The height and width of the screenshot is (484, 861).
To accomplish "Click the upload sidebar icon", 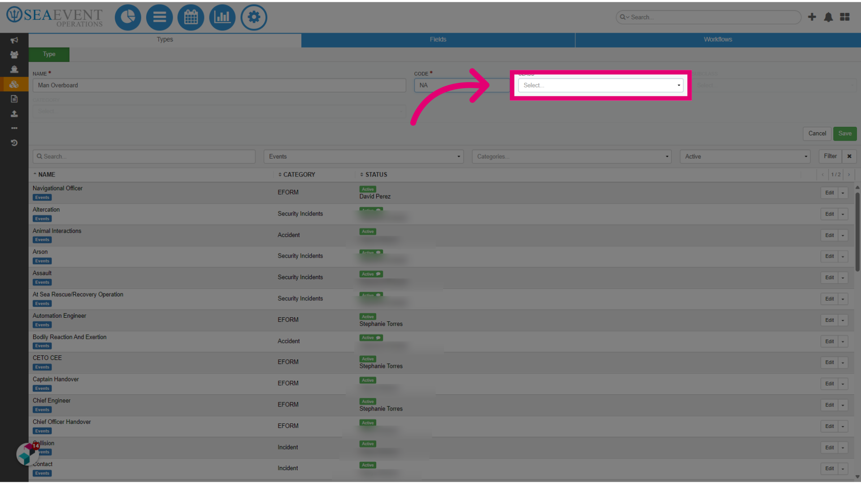I will pyautogui.click(x=14, y=113).
